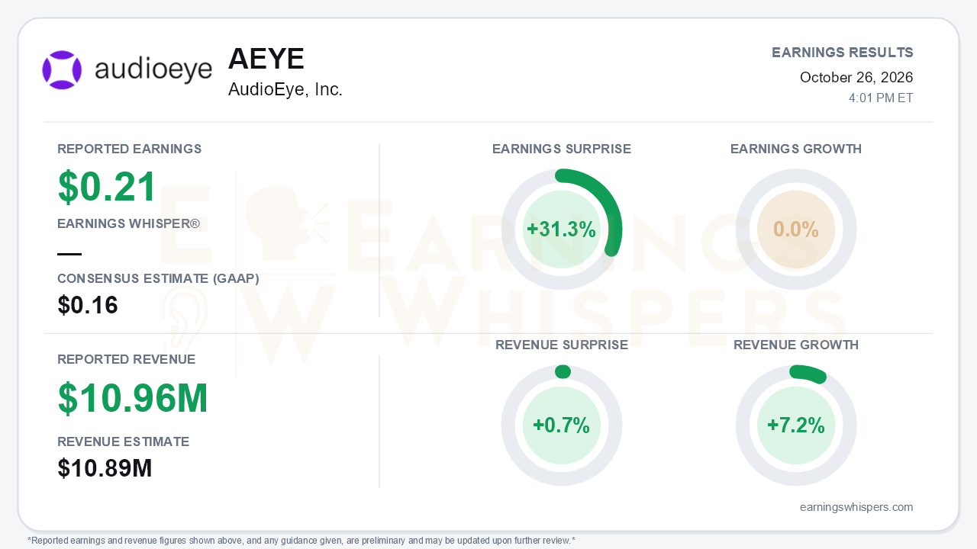Select the reported earnings value $0.21

[108, 187]
